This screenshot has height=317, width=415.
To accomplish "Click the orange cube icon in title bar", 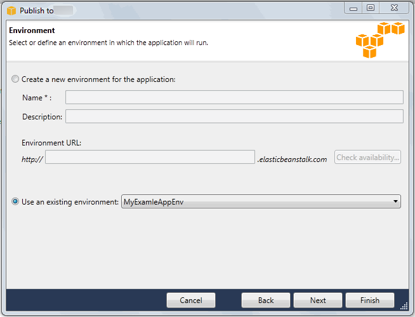I will click(11, 10).
